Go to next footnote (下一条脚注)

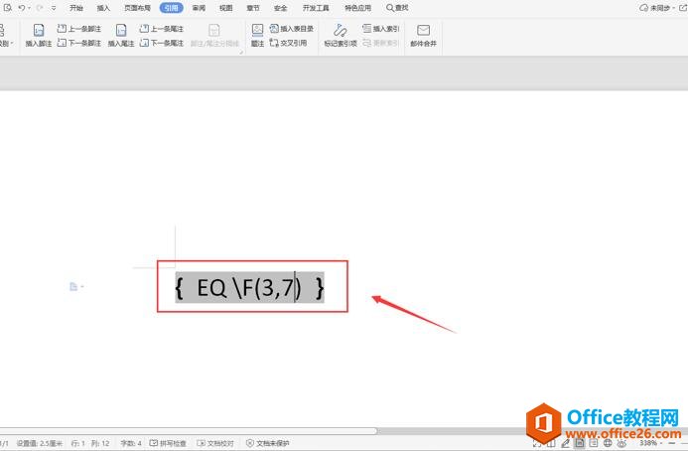click(x=79, y=43)
